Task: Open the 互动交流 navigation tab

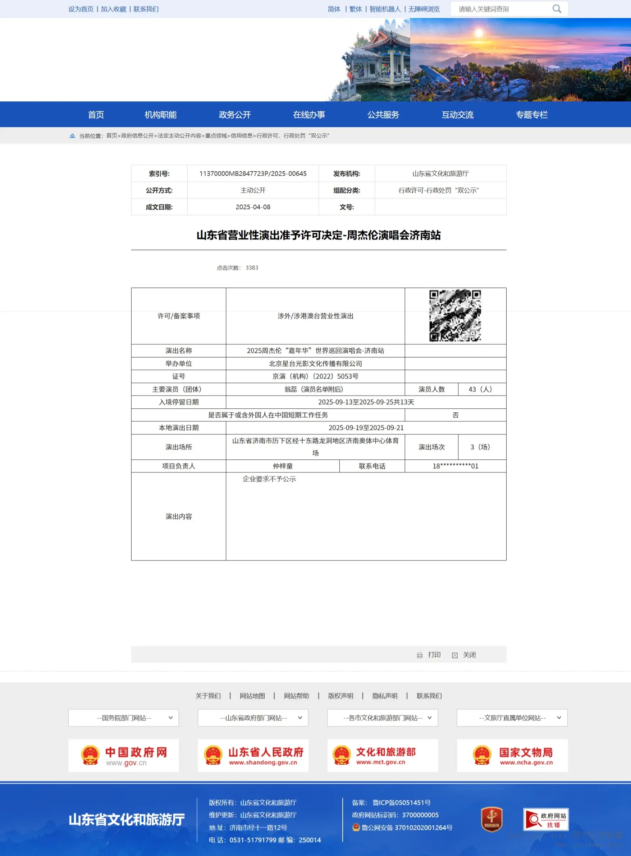Action: tap(458, 115)
